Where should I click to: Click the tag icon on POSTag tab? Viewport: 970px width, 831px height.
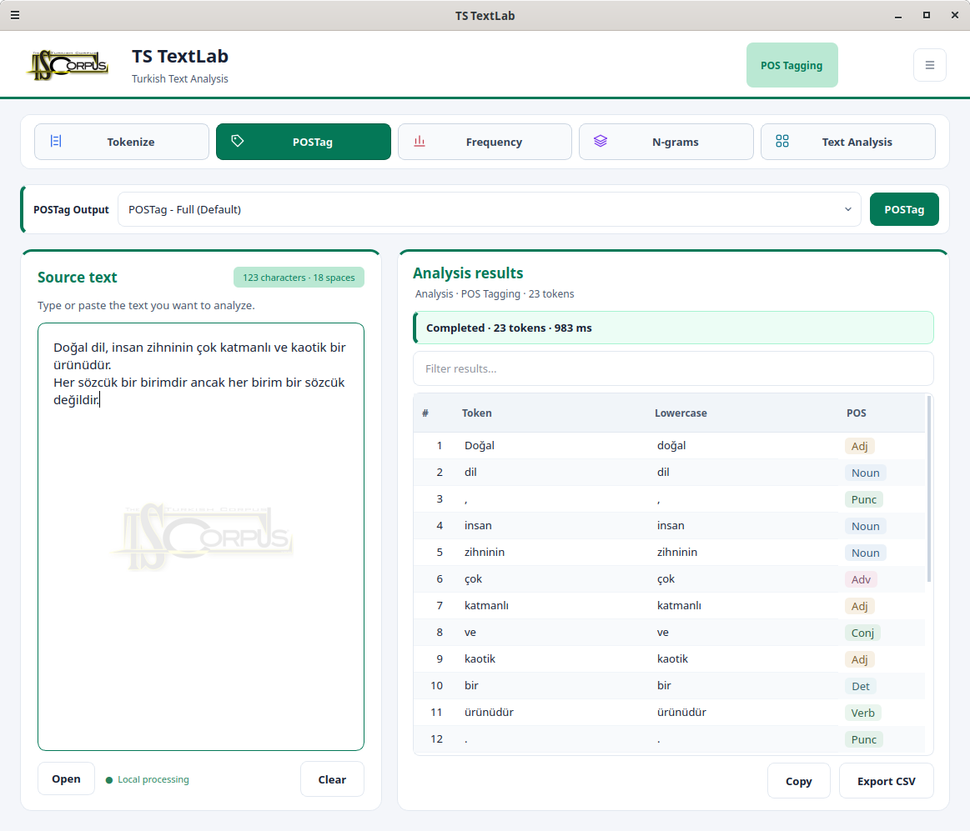(x=238, y=142)
